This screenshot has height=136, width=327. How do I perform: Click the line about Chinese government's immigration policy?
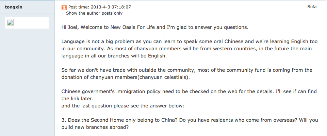click(189, 91)
